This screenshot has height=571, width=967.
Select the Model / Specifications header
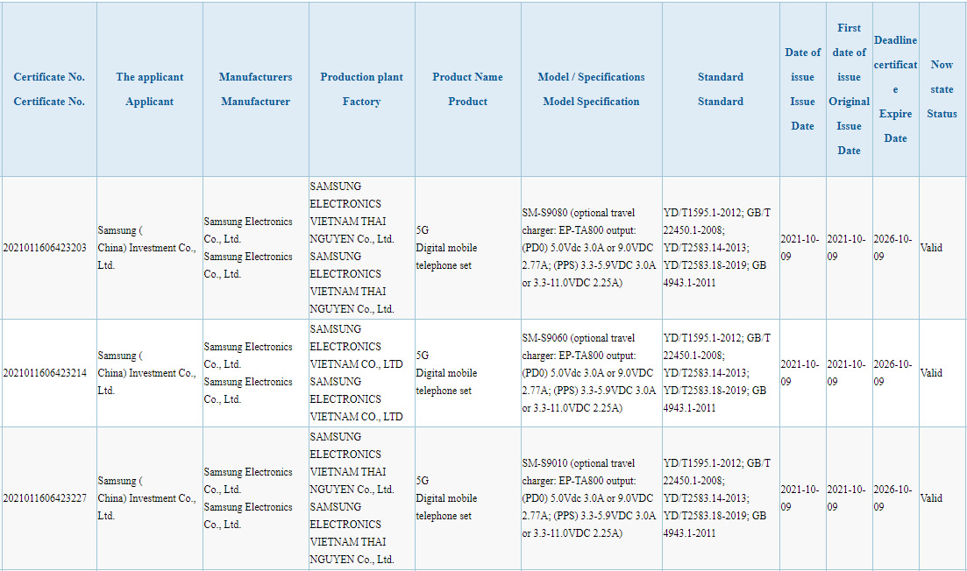592,89
